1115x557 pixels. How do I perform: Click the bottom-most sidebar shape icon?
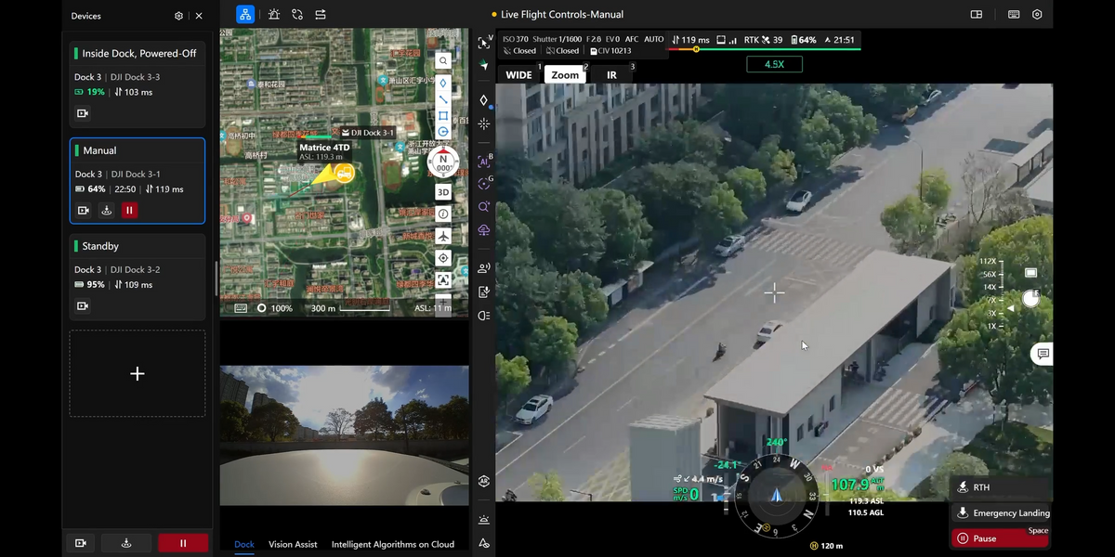pyautogui.click(x=483, y=543)
